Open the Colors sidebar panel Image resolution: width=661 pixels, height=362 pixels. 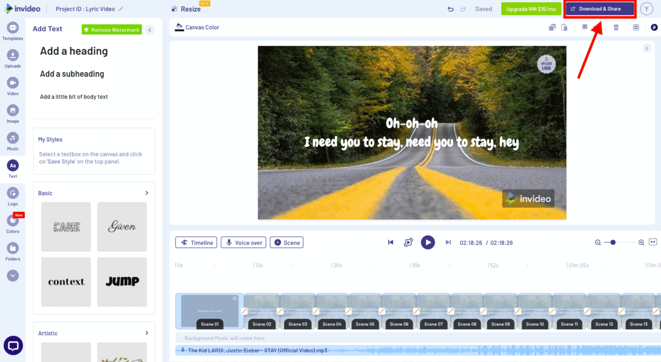coord(13,224)
